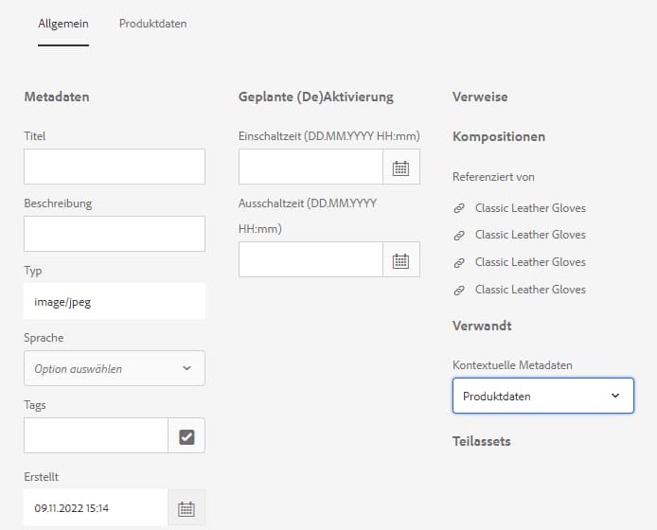Click into the Ausschaltzeit date field
This screenshot has height=530, width=657.
311,260
